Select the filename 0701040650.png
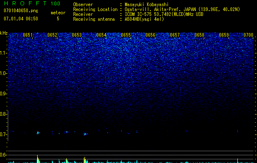This screenshot has width=257, height=163. tap(21, 11)
